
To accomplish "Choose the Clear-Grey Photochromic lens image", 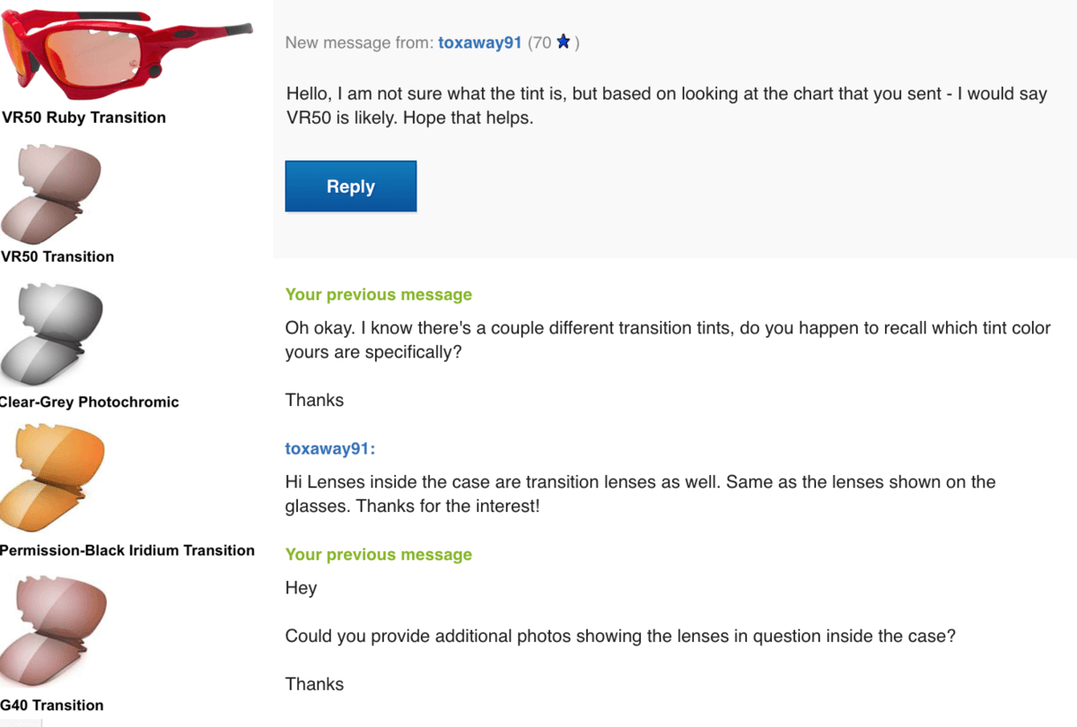I will [x=51, y=333].
